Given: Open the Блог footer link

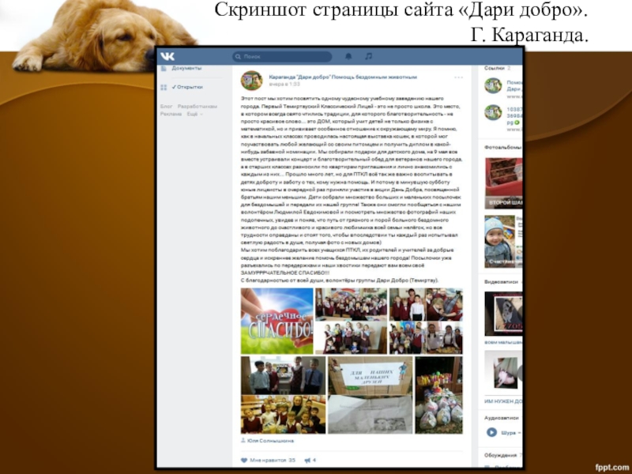Looking at the screenshot, I should click(x=166, y=107).
